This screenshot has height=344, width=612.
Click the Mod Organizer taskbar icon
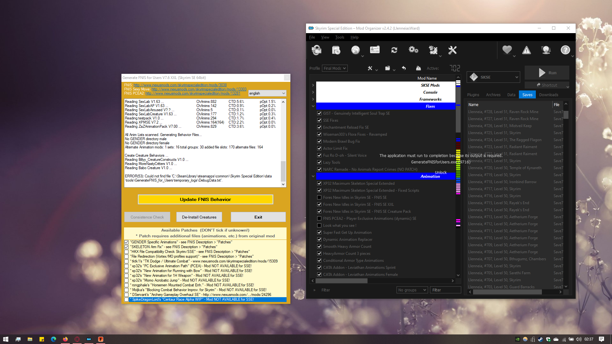(x=89, y=339)
